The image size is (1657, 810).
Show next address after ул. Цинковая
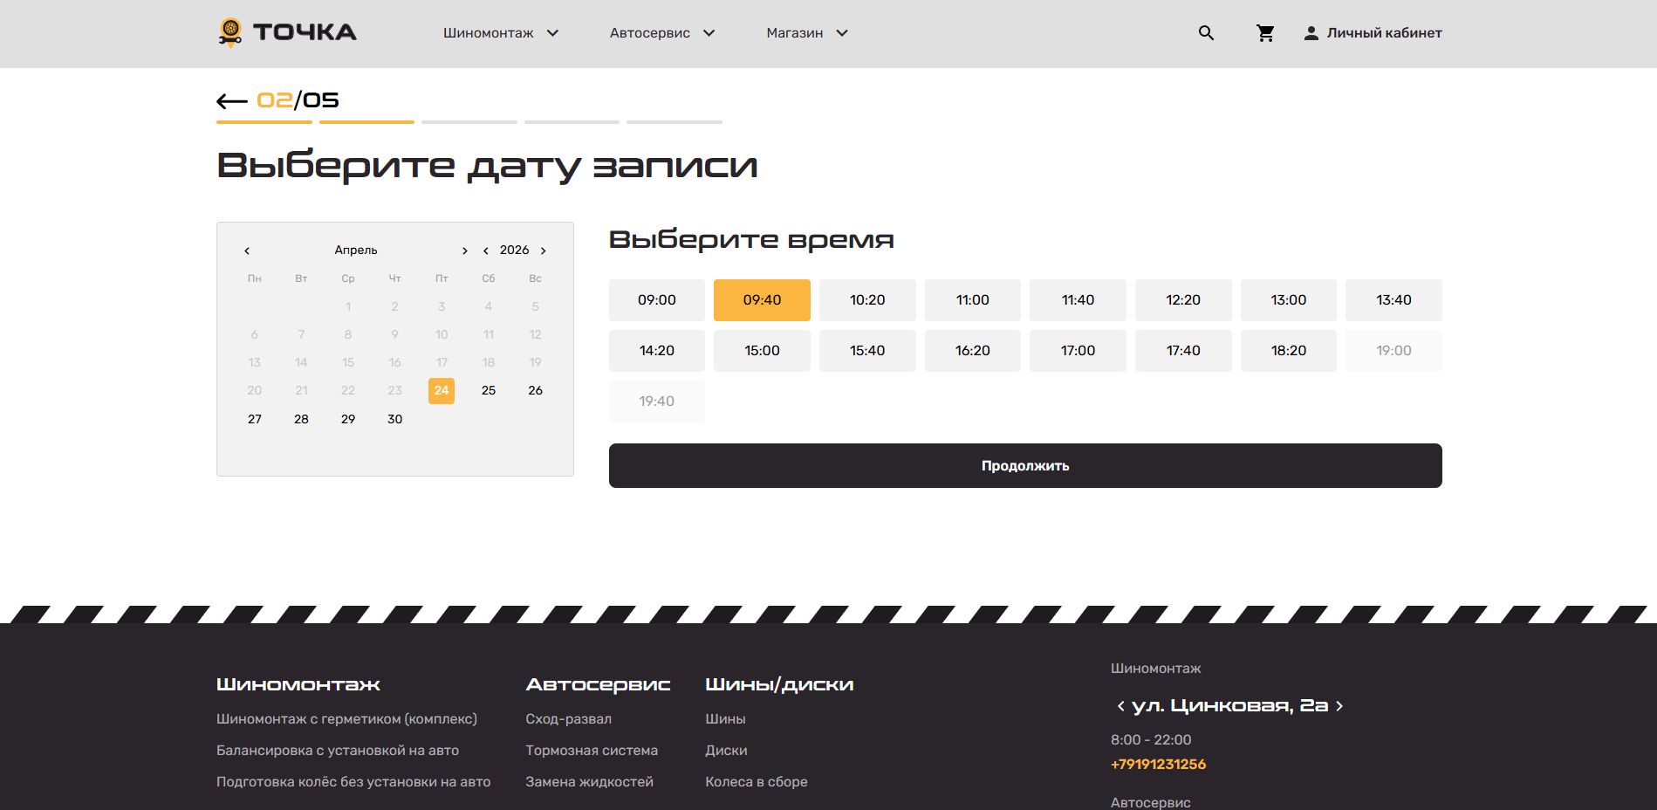coord(1339,706)
